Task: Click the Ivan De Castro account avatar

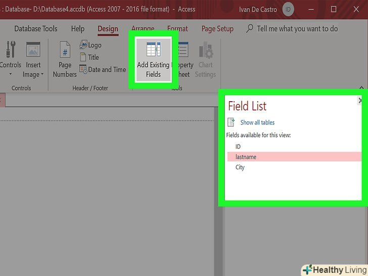Action: (x=288, y=10)
